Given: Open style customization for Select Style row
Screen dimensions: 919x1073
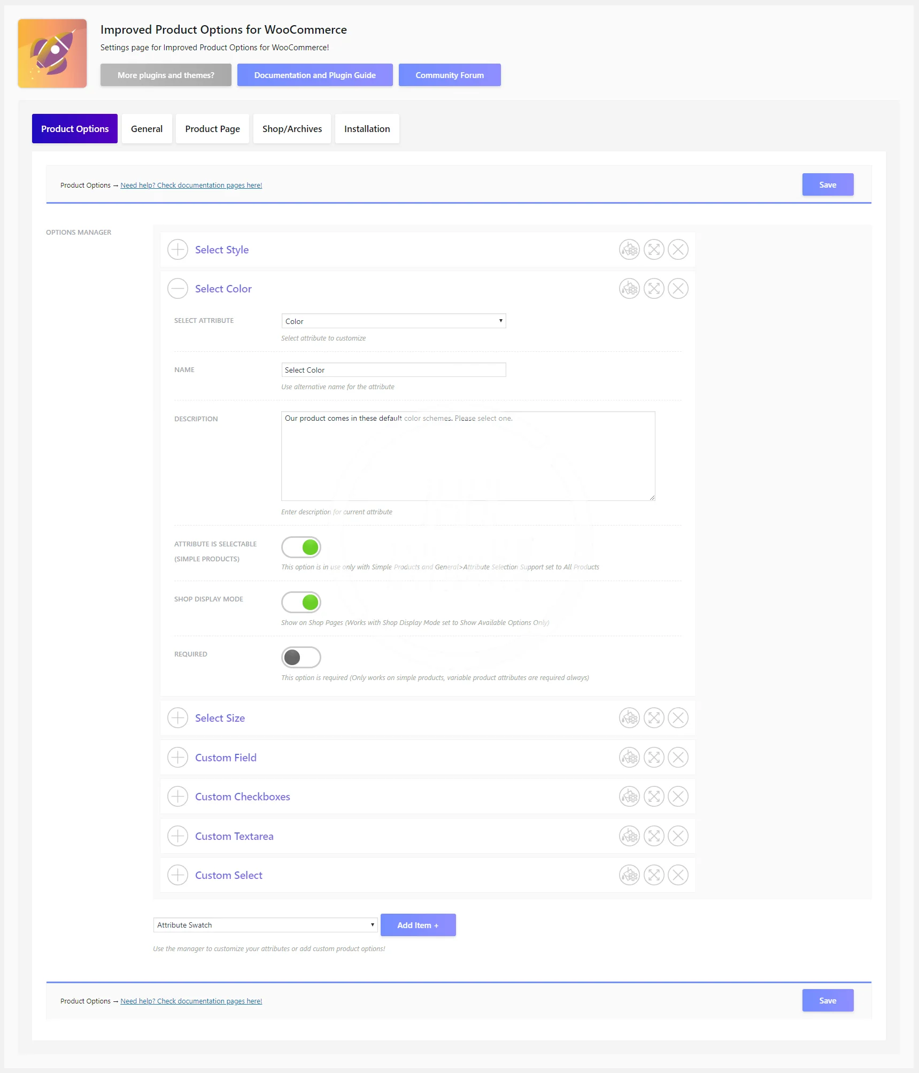Looking at the screenshot, I should click(x=629, y=250).
